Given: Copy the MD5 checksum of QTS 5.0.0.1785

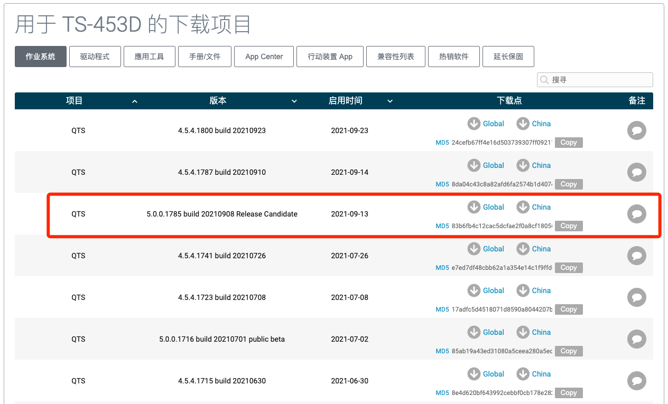Looking at the screenshot, I should click(x=569, y=226).
